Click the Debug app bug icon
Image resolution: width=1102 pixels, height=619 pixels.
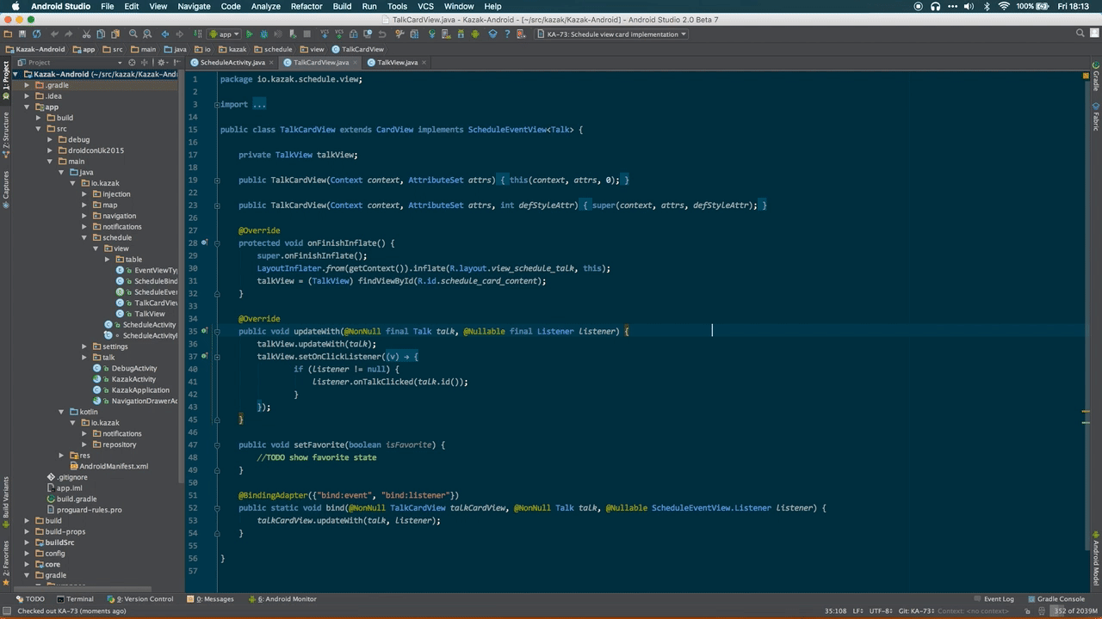(x=263, y=34)
